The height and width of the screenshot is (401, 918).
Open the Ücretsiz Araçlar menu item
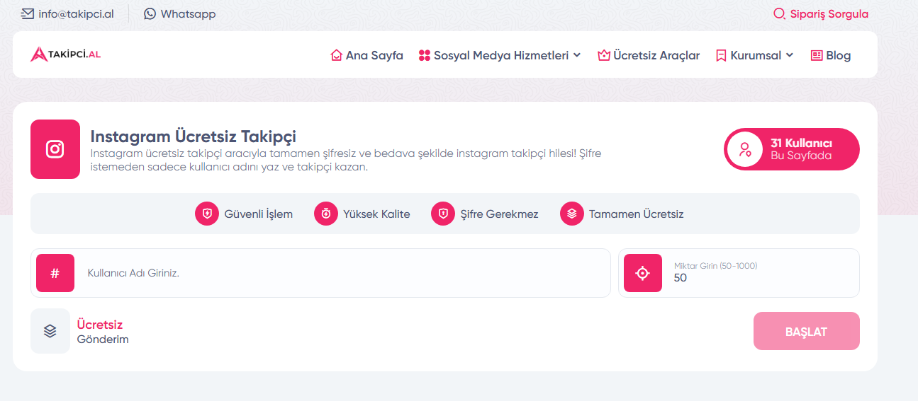(649, 55)
